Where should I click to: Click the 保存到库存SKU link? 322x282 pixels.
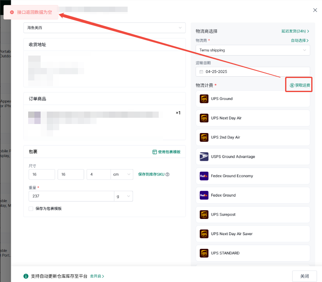point(151,174)
